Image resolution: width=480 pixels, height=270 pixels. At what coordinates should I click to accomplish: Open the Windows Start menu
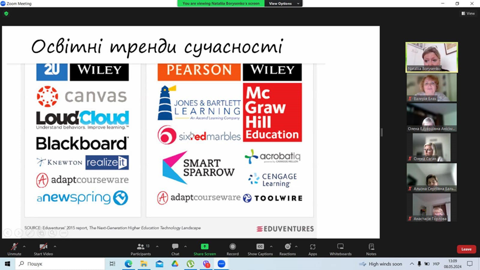coord(7,264)
